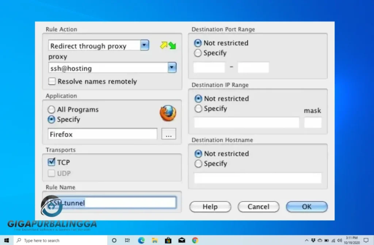Viewport: 374px width, 245px height.
Task: Click the yellow outgoing arrow icon
Action: [x=163, y=45]
